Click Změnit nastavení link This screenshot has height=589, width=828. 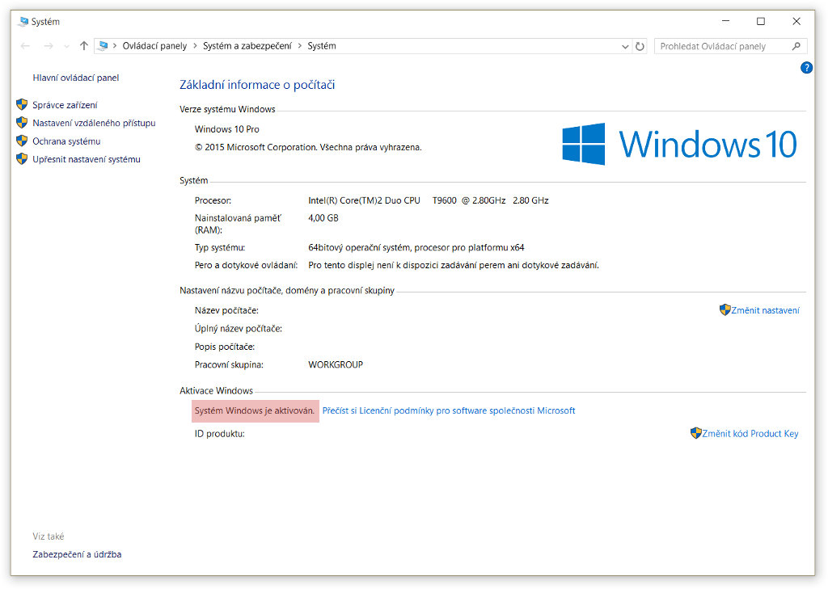[x=765, y=310]
